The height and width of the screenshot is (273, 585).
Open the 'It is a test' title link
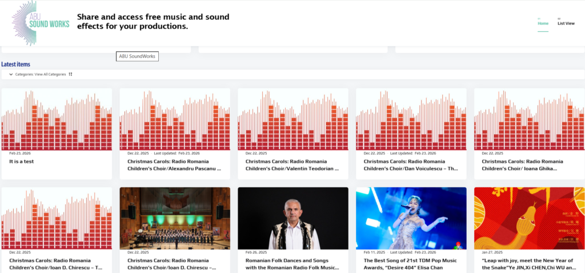click(22, 162)
